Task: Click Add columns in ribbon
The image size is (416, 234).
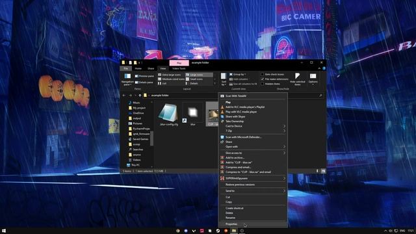Action: pyautogui.click(x=239, y=79)
